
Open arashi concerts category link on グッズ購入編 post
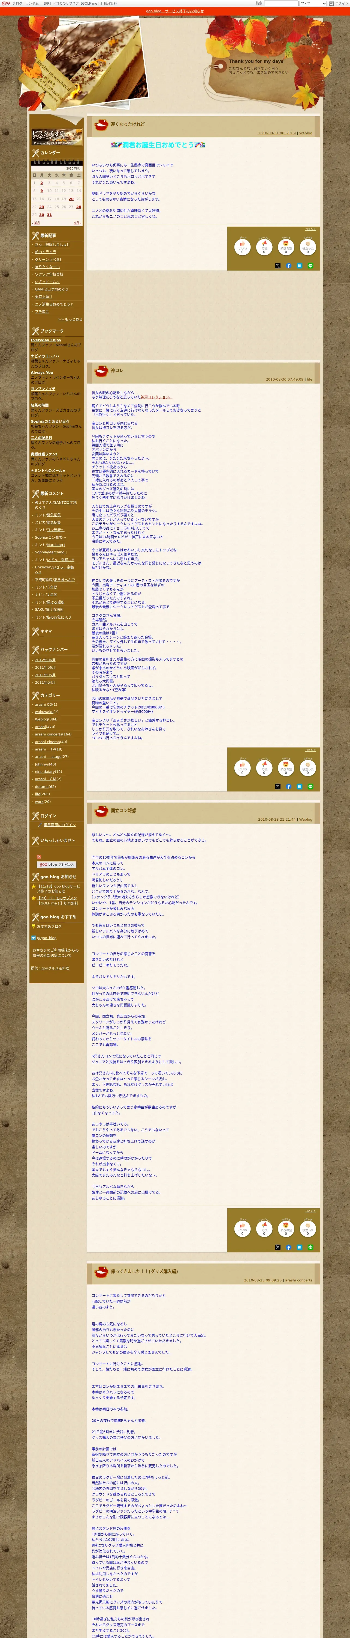[298, 1280]
